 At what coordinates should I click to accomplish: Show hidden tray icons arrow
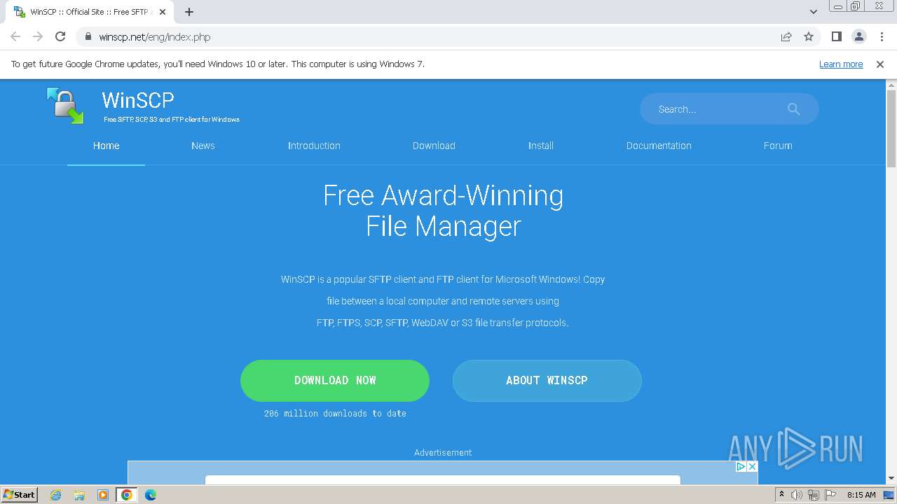click(x=781, y=495)
